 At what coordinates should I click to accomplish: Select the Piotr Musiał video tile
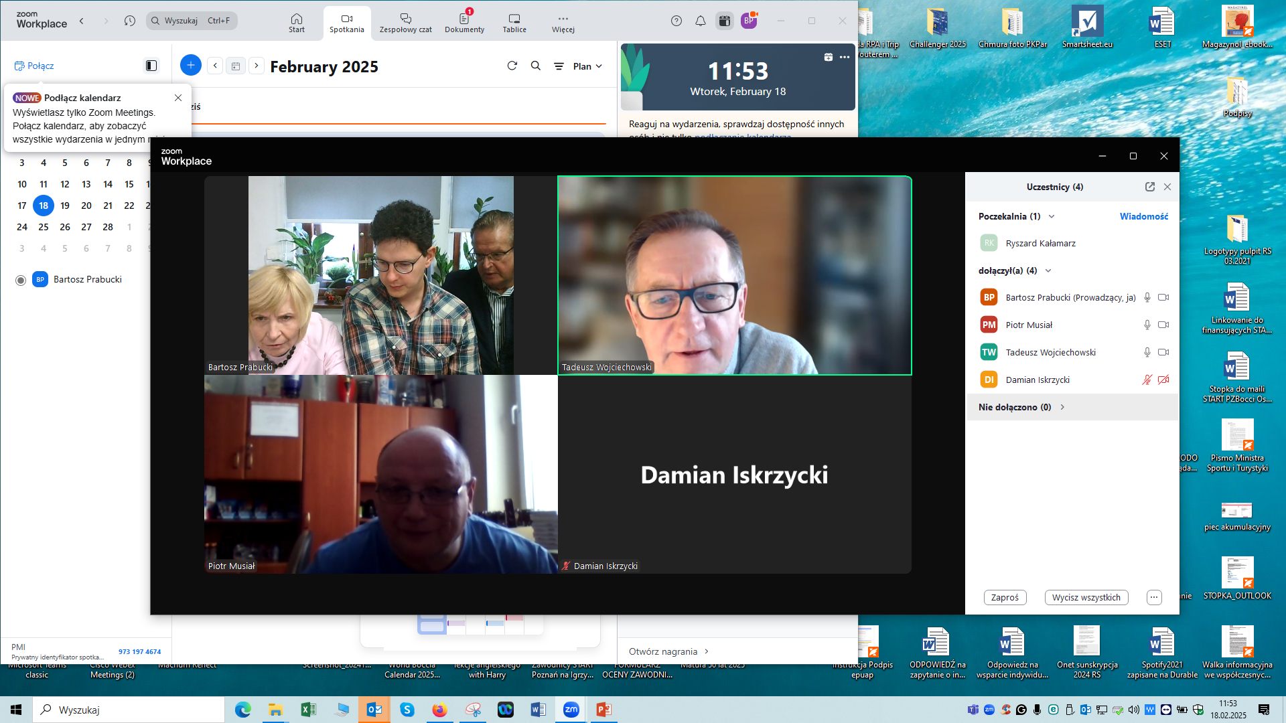[380, 474]
